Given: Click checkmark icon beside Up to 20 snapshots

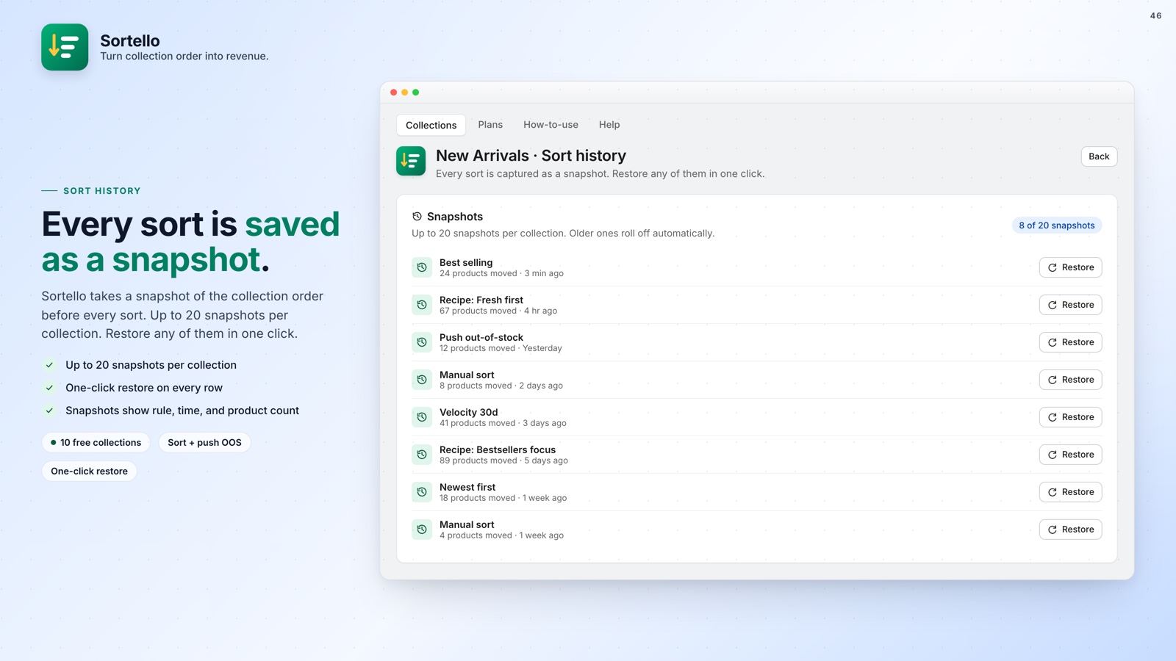Looking at the screenshot, I should point(49,365).
